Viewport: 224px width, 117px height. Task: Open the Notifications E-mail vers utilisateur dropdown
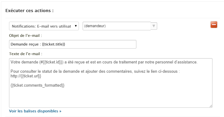[x=44, y=26]
